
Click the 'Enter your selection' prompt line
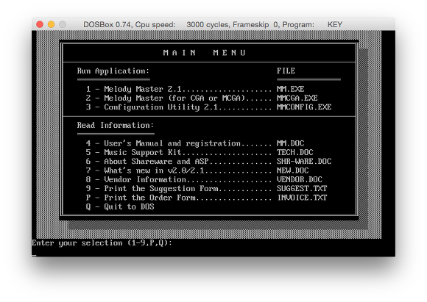pos(102,243)
